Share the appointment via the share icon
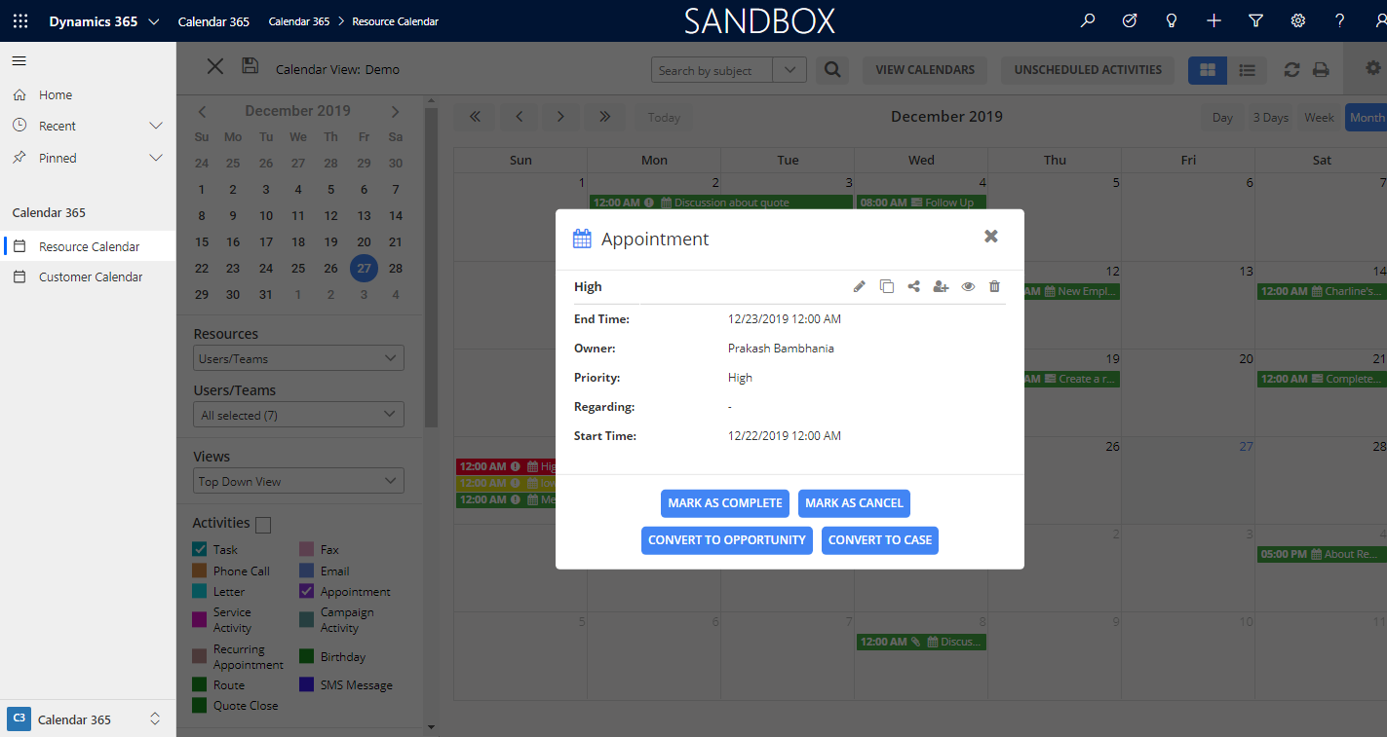The width and height of the screenshot is (1387, 737). coord(913,286)
